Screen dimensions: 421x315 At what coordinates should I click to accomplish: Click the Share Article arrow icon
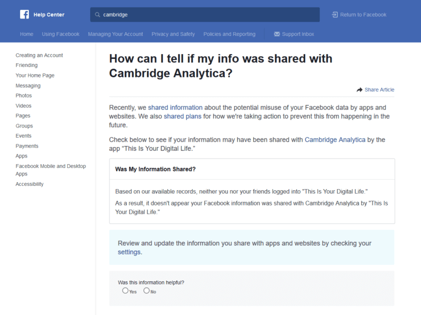(359, 90)
